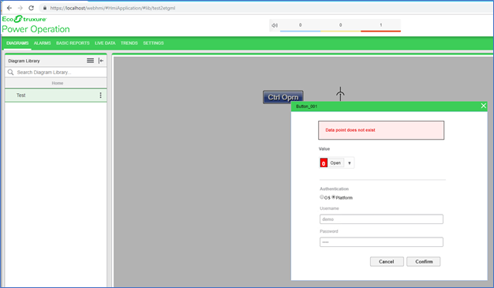Screen dimensions: 494x288
Task: Open the Trends tab
Action: [x=129, y=43]
